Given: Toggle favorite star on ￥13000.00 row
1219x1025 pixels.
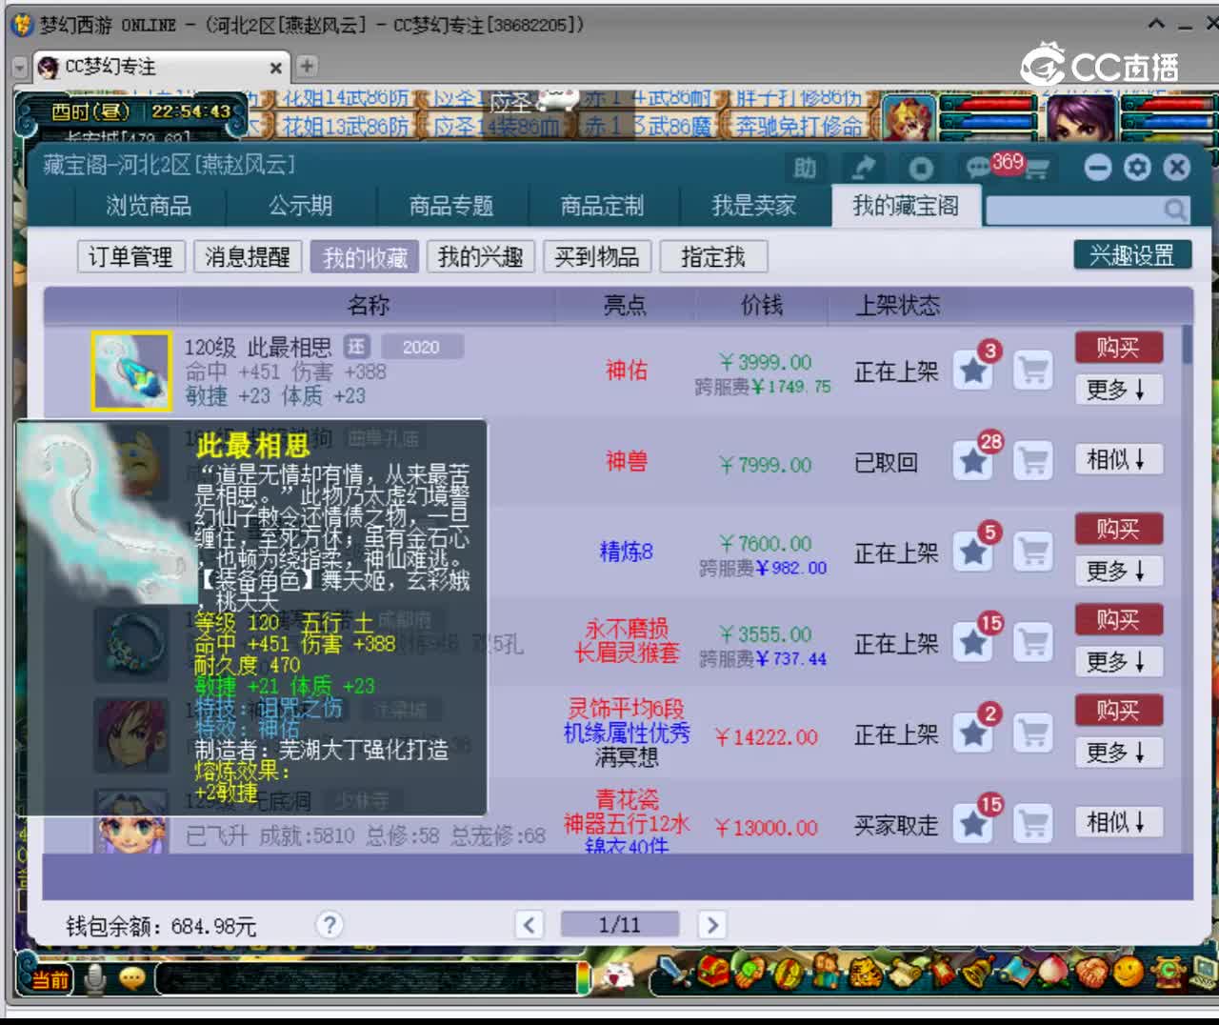Looking at the screenshot, I should pyautogui.click(x=973, y=824).
